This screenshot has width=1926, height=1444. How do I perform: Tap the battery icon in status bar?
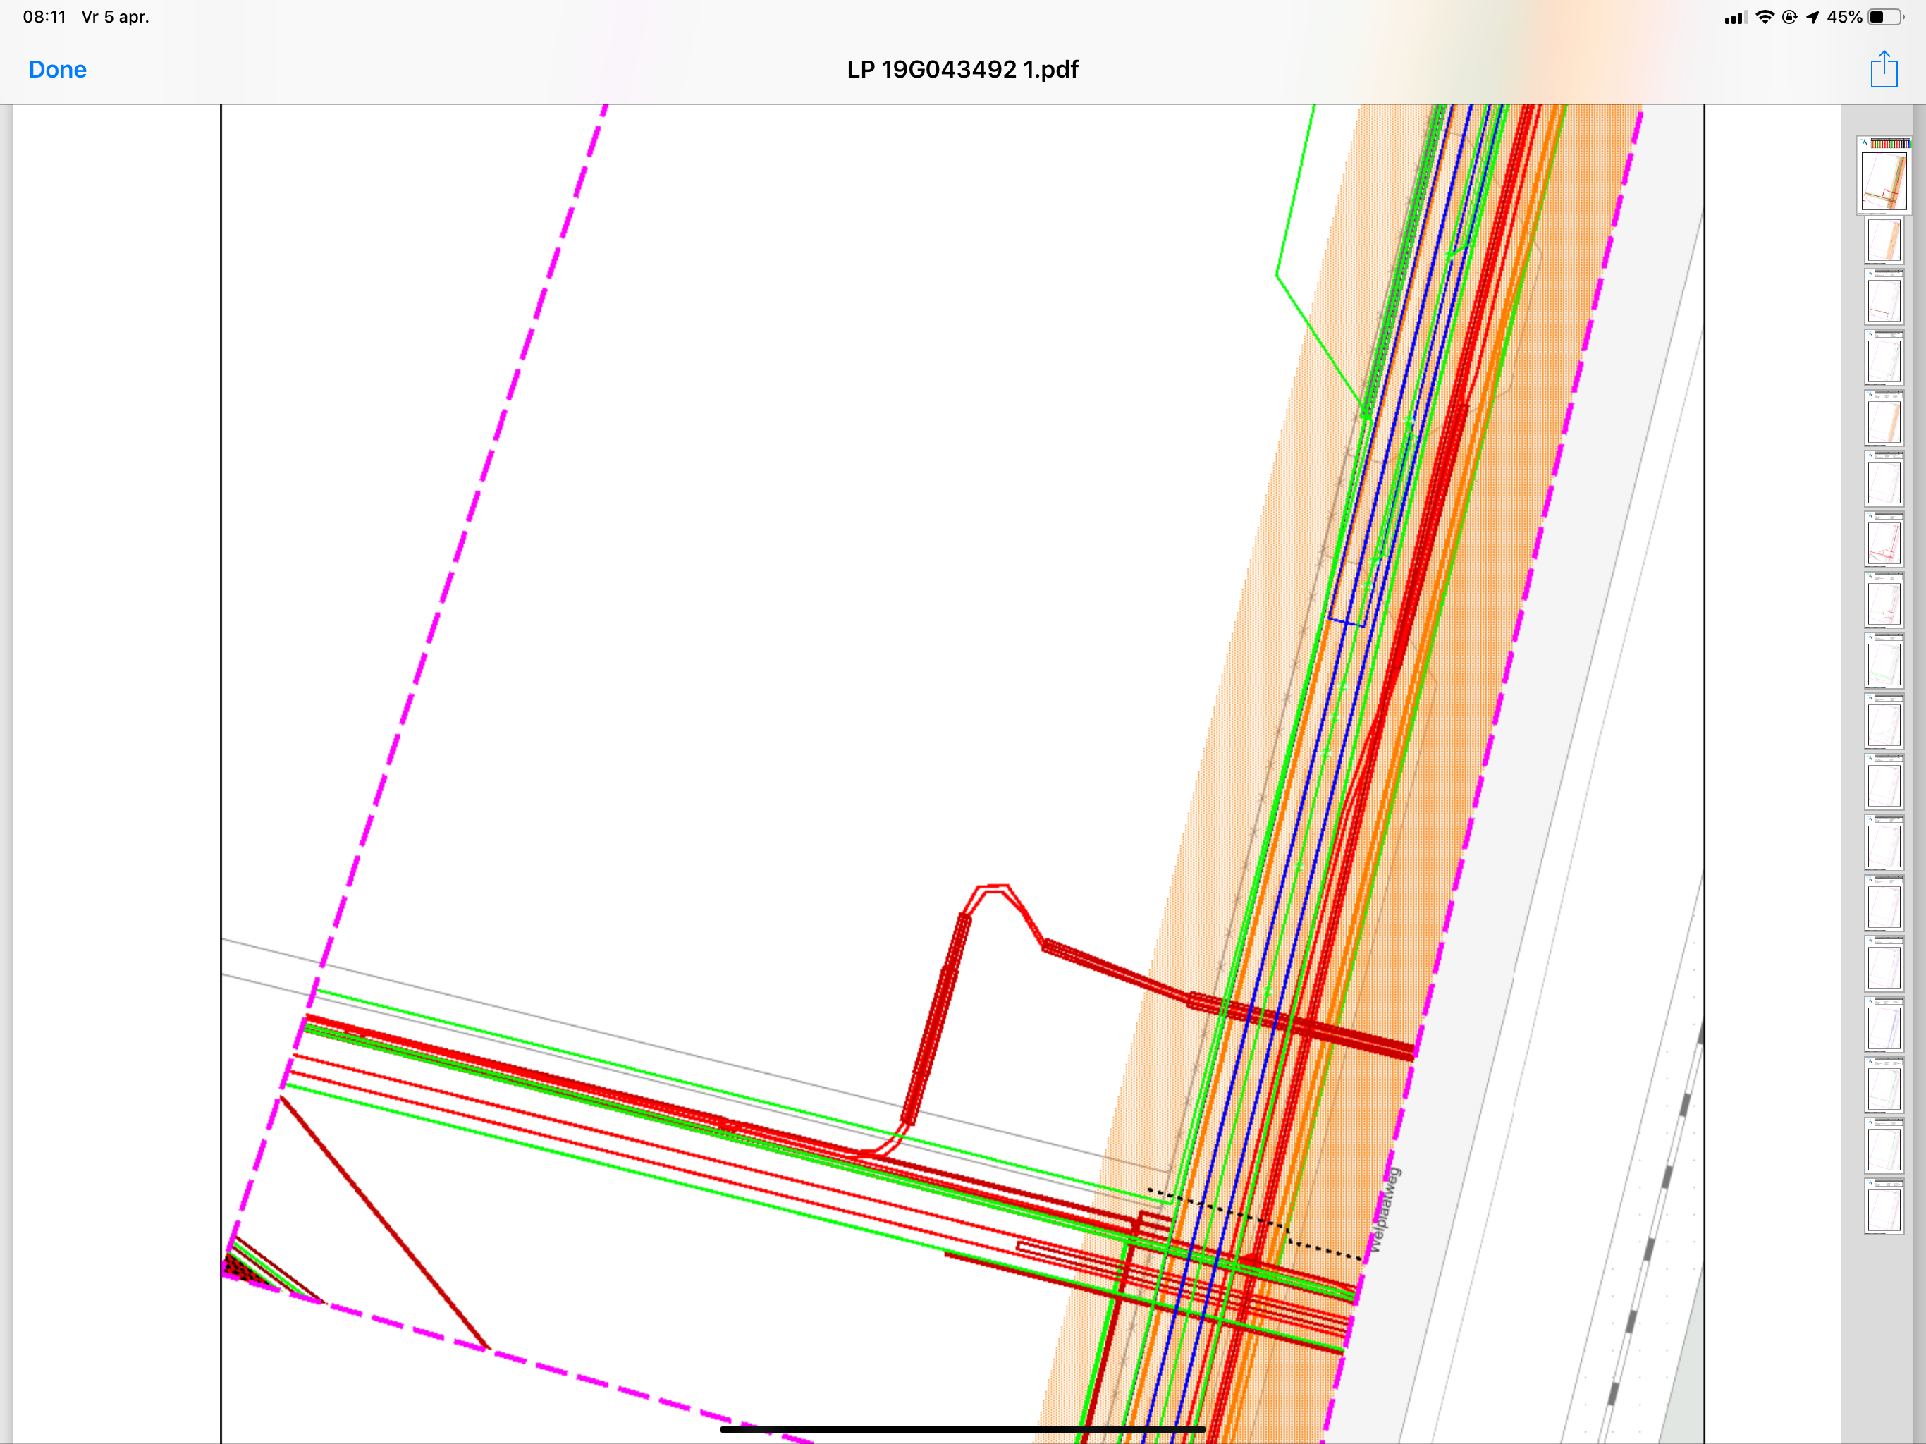[1887, 18]
